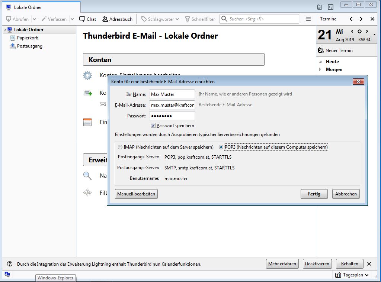Go to previous day in Termine

(351, 19)
